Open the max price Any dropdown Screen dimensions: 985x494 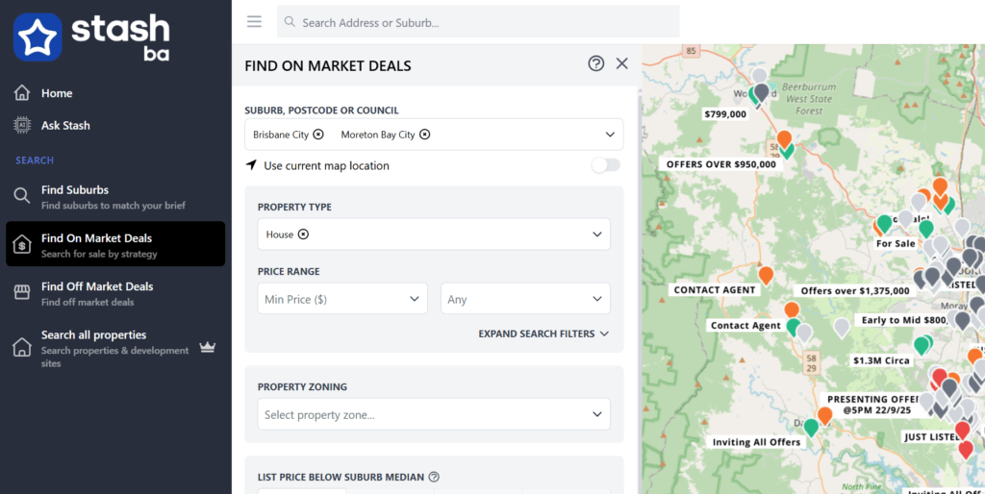(524, 299)
